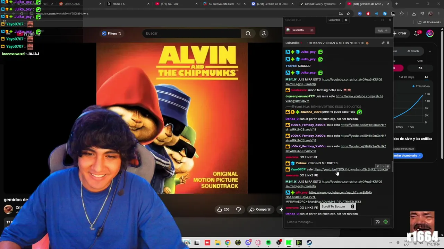The width and height of the screenshot is (444, 249).
Task: Add a new chatroom in KickTalk
Action: coord(382,30)
